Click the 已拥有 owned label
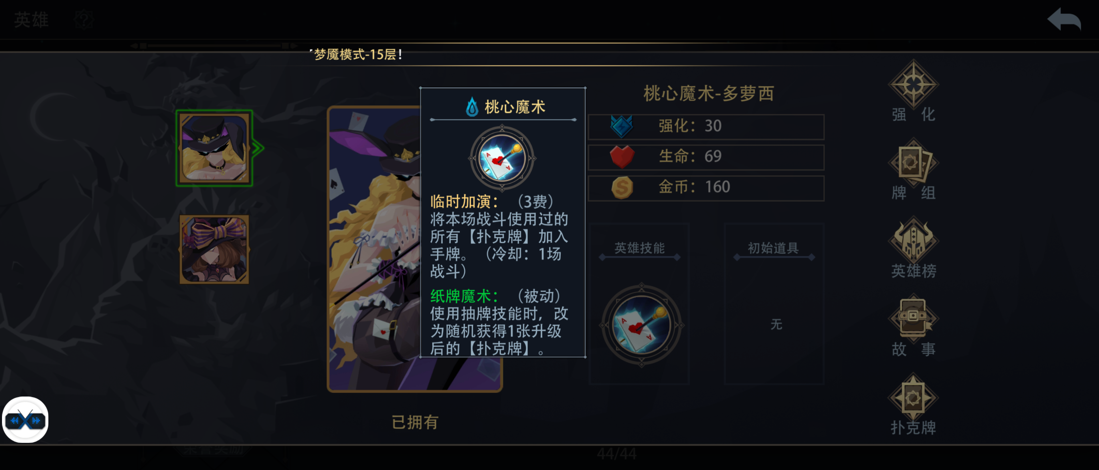This screenshot has height=470, width=1099. coord(415,422)
